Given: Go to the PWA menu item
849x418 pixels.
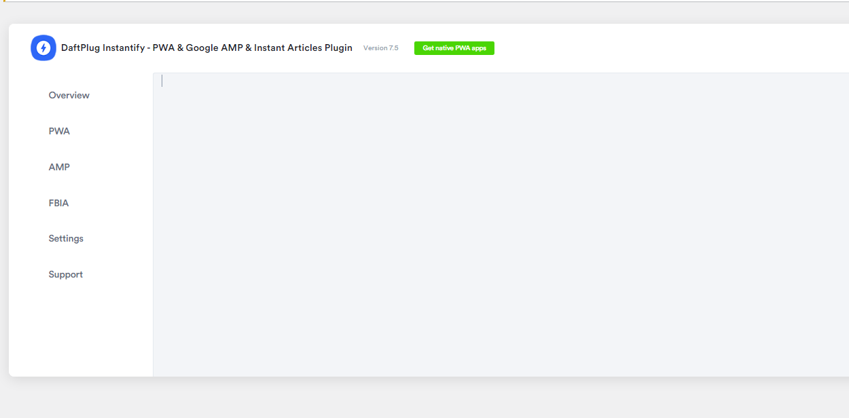Looking at the screenshot, I should [59, 132].
